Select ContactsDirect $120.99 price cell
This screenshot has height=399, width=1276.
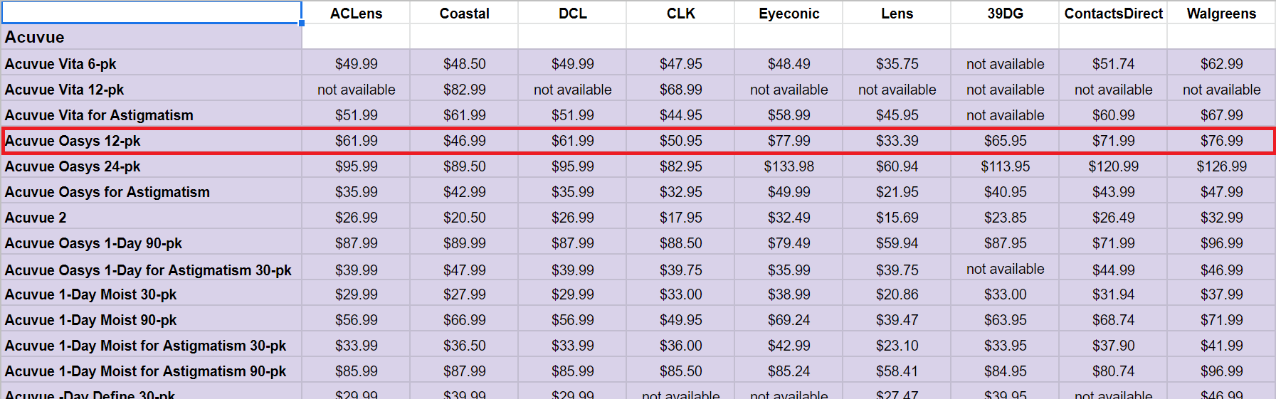coord(1113,166)
